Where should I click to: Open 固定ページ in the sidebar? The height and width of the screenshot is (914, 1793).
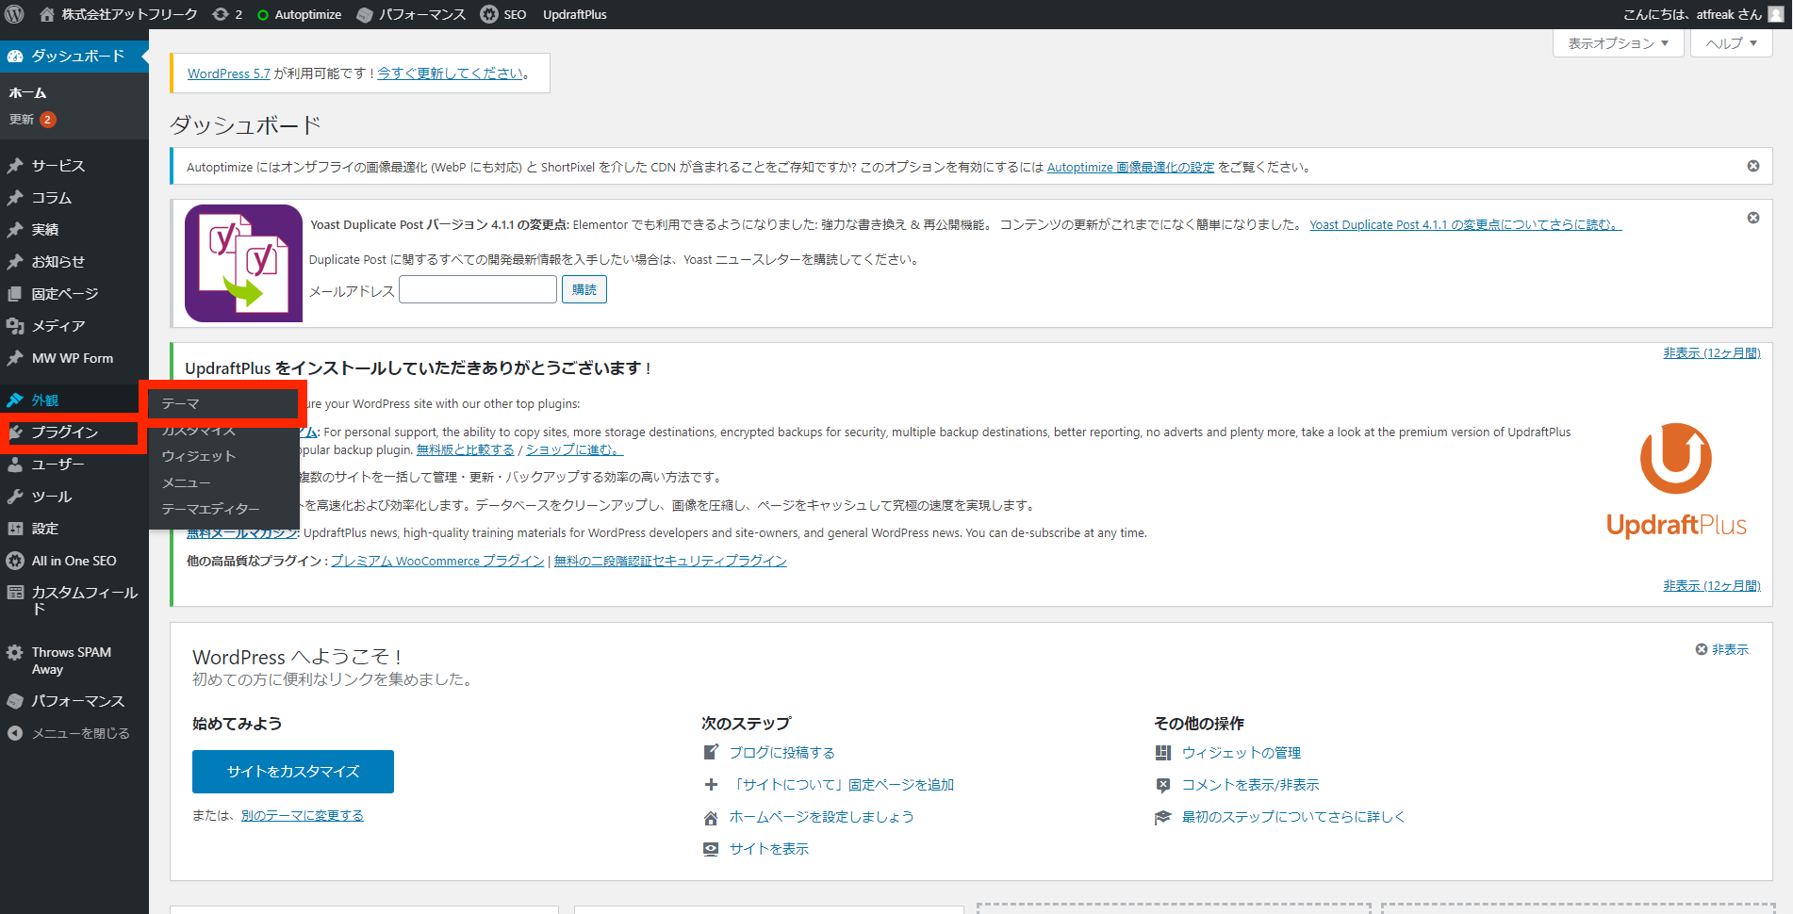[74, 294]
